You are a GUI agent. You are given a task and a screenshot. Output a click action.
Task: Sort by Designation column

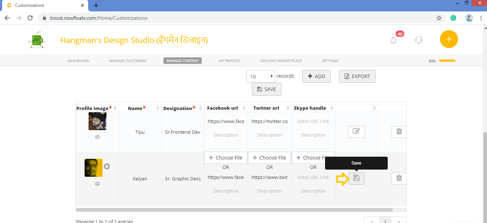182,108
